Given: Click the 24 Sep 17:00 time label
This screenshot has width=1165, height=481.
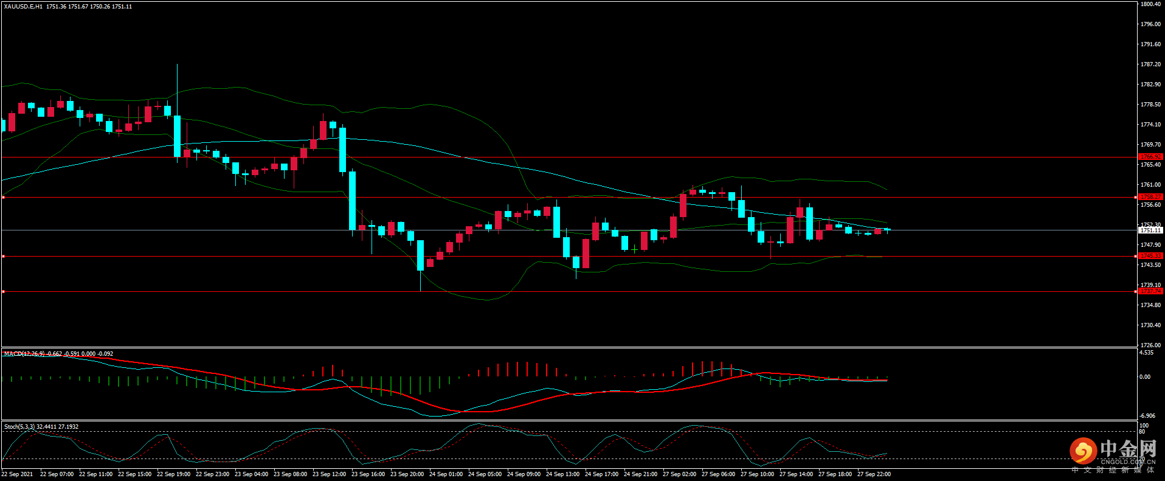Looking at the screenshot, I should coord(602,474).
